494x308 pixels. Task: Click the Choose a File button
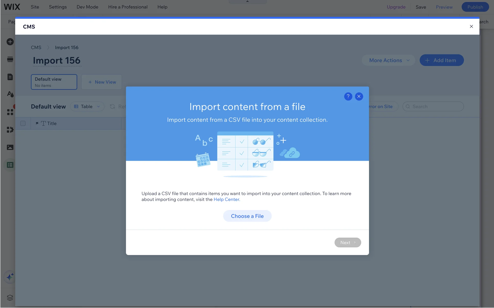point(247,216)
